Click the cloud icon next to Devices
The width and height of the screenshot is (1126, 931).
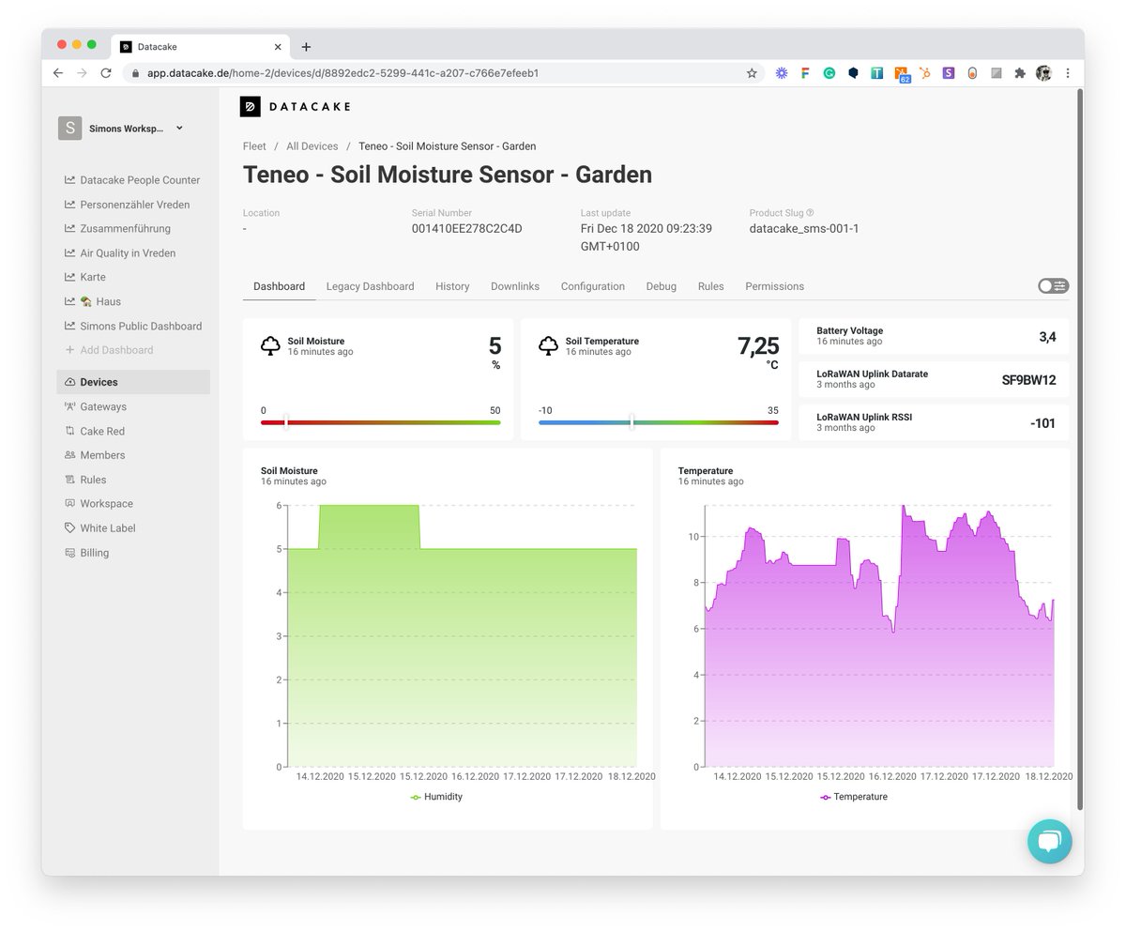69,382
